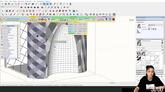Image resolution: width=165 pixels, height=92 pixels.
Task: Open the user account profile icon
Action: click(81, 14)
